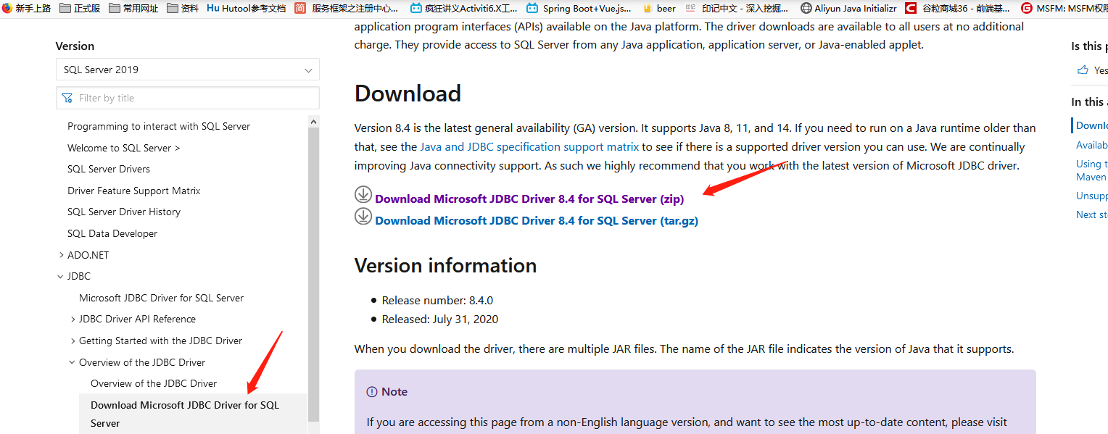The height and width of the screenshot is (434, 1108).
Task: Click the Download heading
Action: point(408,93)
